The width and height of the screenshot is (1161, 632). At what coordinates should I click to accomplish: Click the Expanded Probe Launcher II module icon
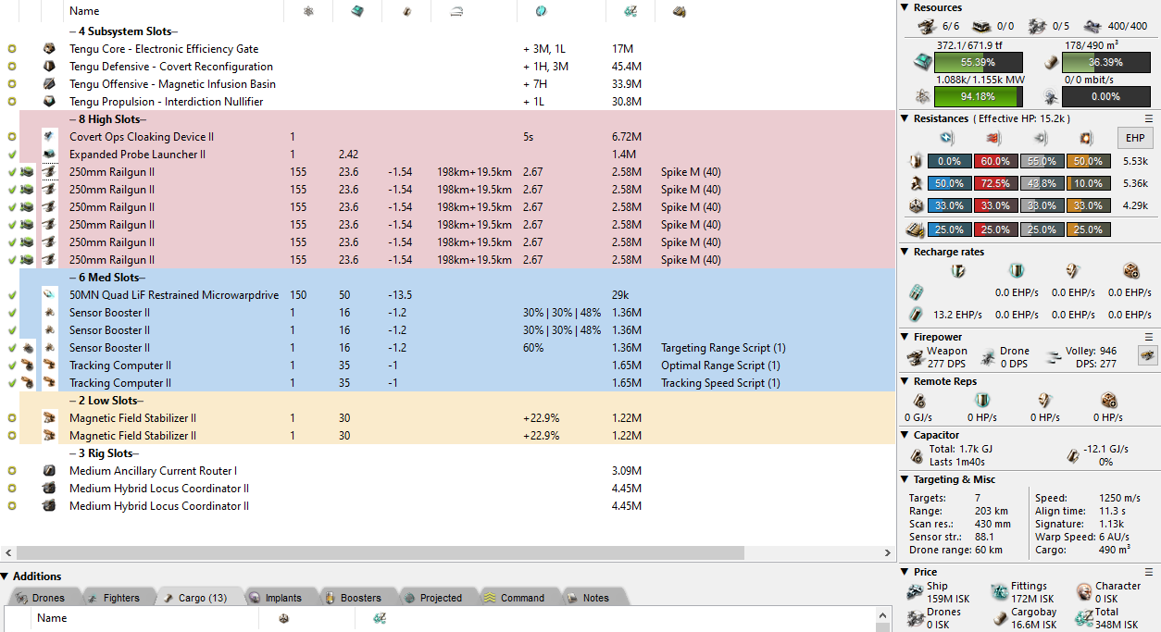coord(49,155)
